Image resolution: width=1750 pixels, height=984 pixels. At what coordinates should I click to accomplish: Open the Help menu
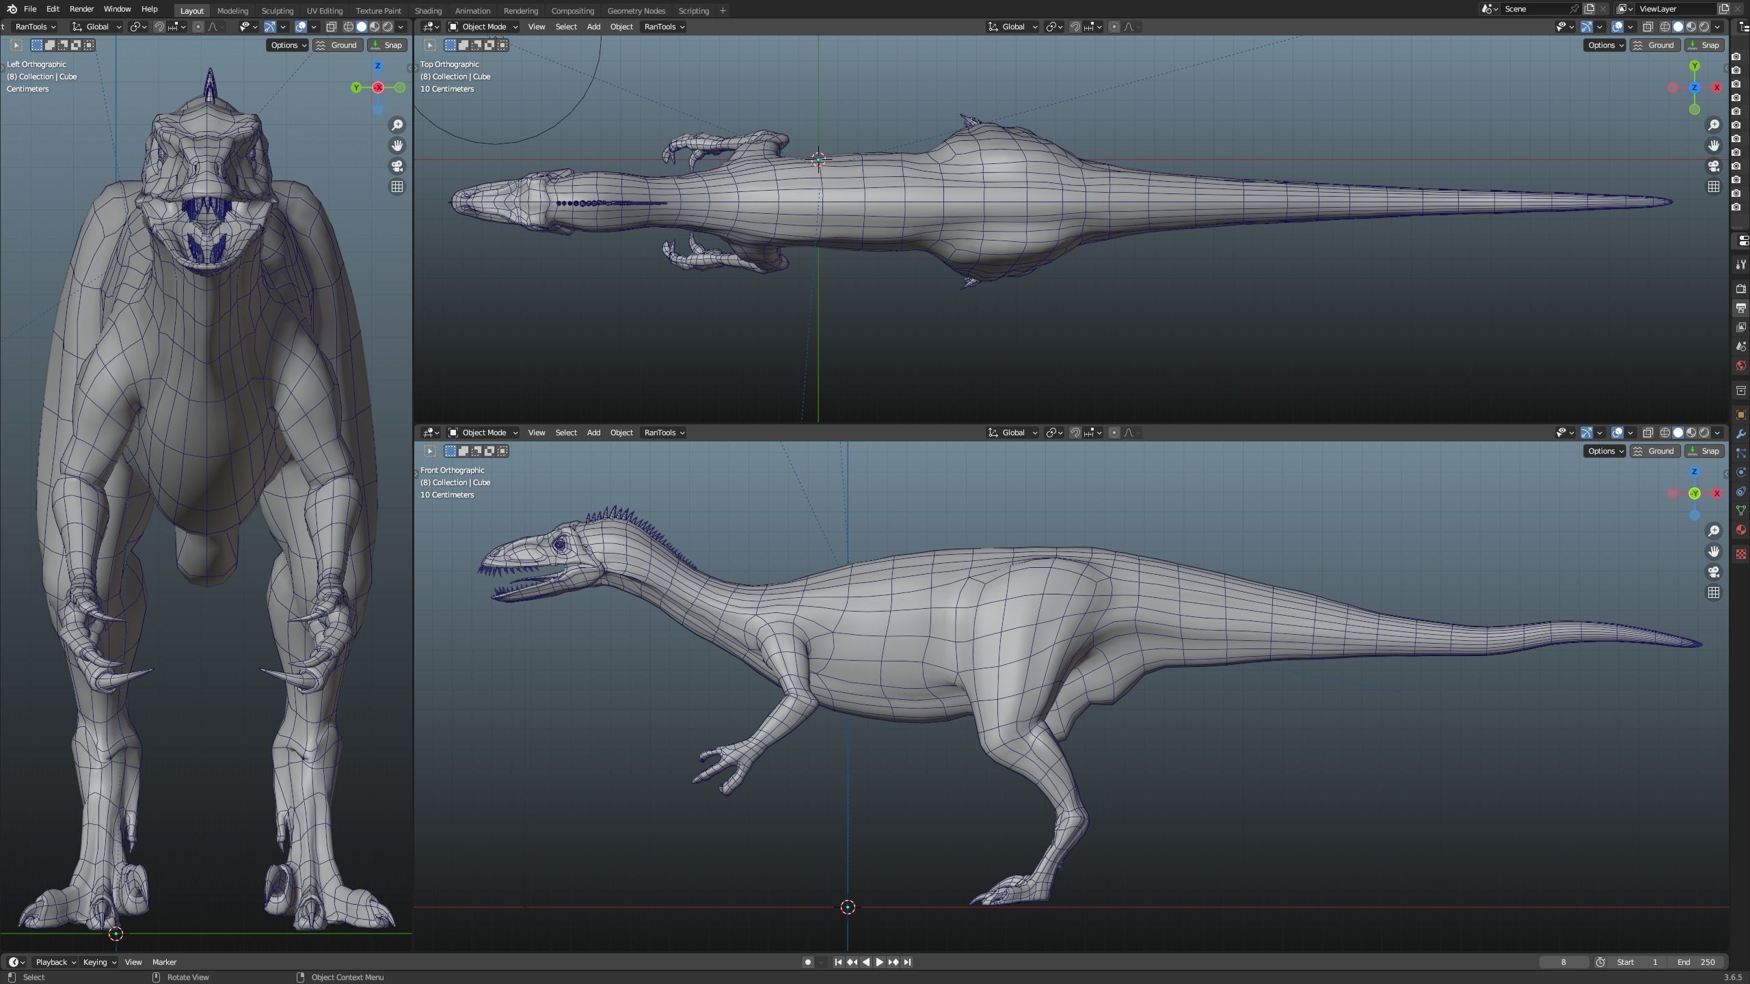[x=149, y=9]
